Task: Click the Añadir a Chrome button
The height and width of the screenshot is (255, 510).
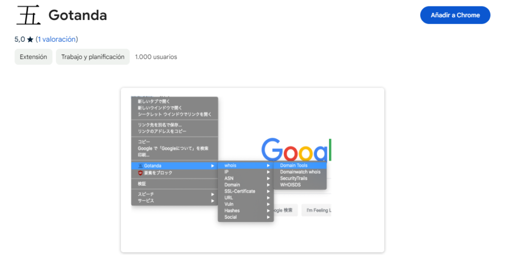Action: click(455, 15)
